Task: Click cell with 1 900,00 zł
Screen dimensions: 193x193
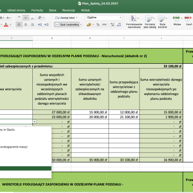Action: [161, 117]
